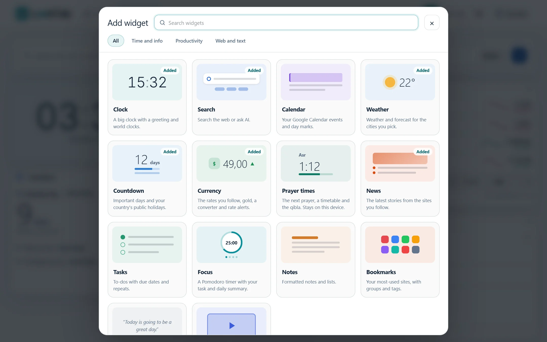This screenshot has height=342, width=547.
Task: Click the Bookmarks widget title
Action: tap(381, 272)
